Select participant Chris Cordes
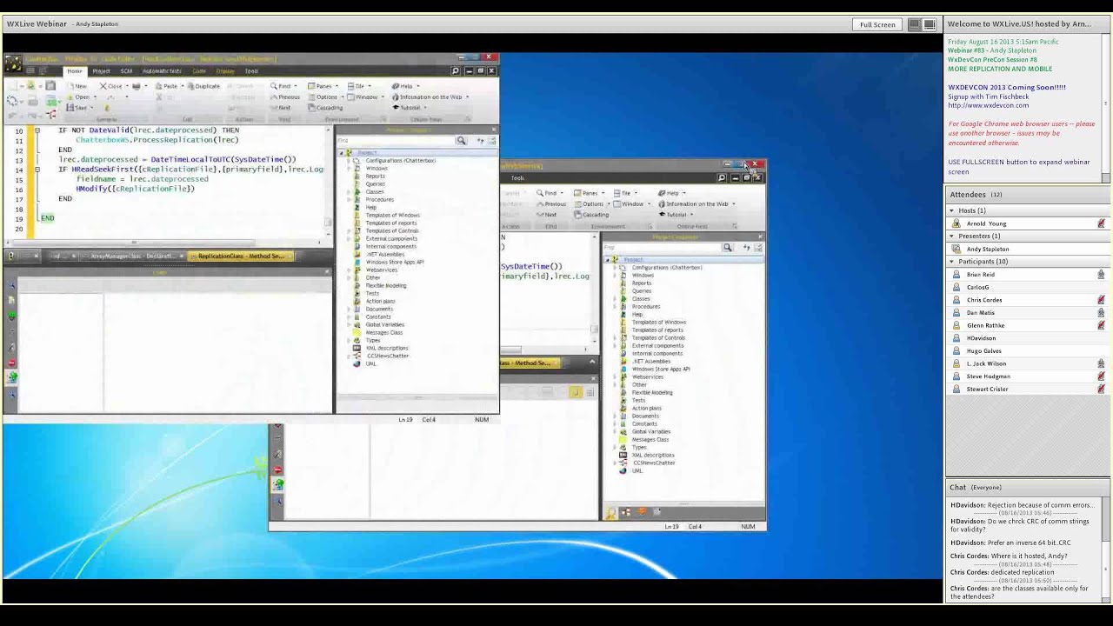The image size is (1113, 626). click(x=984, y=300)
